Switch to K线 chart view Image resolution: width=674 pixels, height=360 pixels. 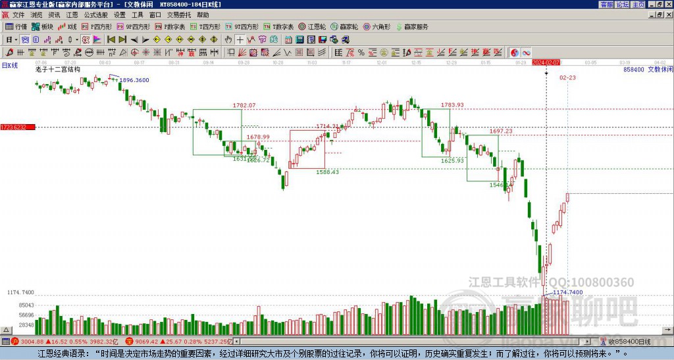pos(68,26)
